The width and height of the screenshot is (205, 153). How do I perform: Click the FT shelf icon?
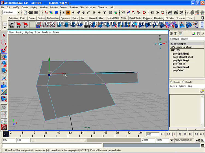pyautogui.click(x=19, y=25)
